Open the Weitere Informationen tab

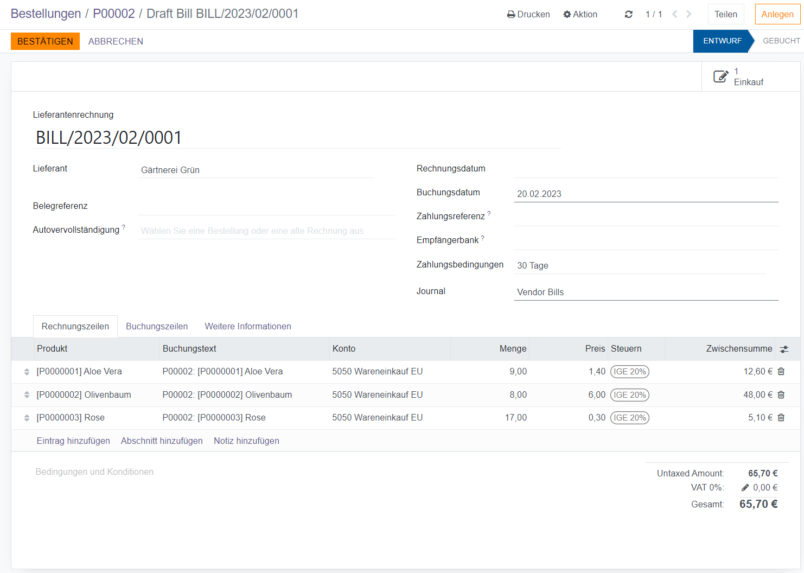[248, 327]
